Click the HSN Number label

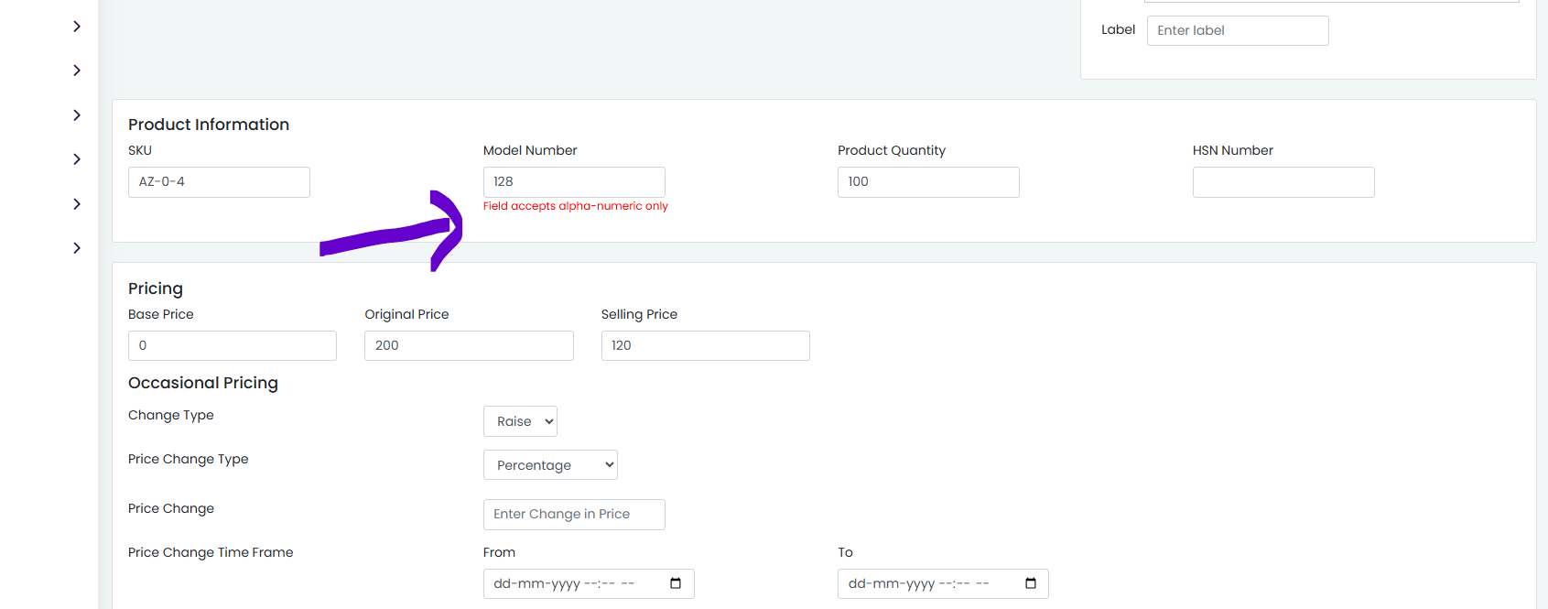pyautogui.click(x=1233, y=150)
